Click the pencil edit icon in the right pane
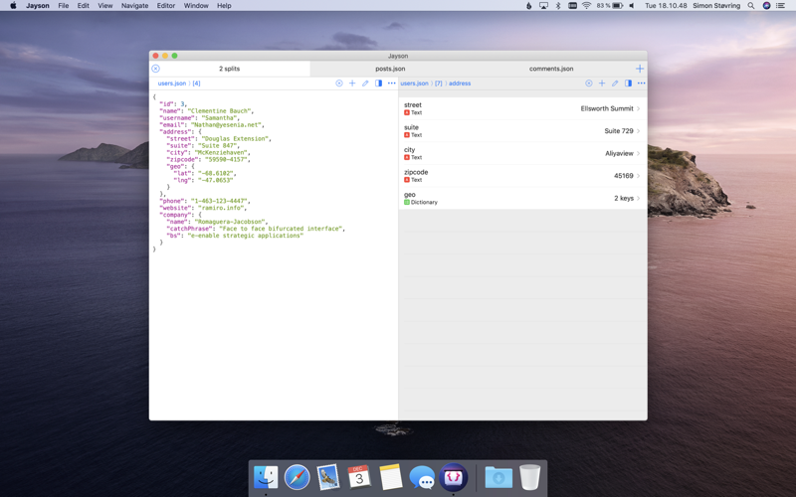Viewport: 796px width, 497px height. (x=615, y=83)
